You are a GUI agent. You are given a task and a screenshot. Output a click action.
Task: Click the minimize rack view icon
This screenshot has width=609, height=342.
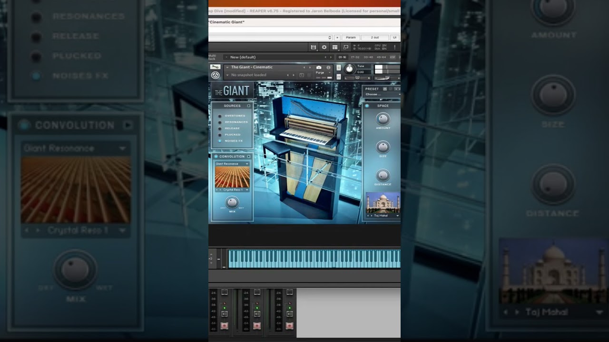click(x=345, y=47)
